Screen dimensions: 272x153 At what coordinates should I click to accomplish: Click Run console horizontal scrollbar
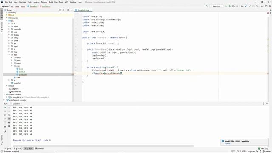coord(103,146)
